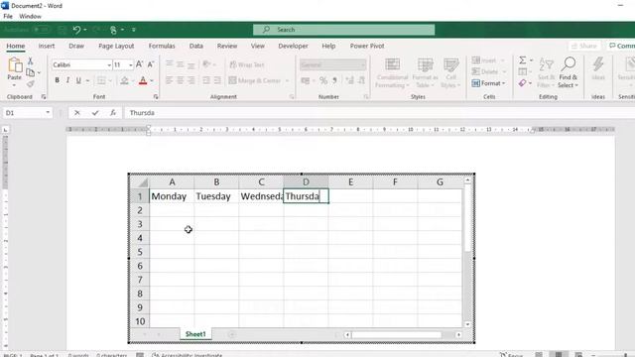Click the Share button
This screenshot has height=357, width=635.
pos(584,47)
